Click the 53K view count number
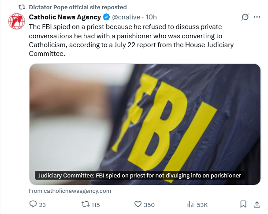 (x=202, y=204)
